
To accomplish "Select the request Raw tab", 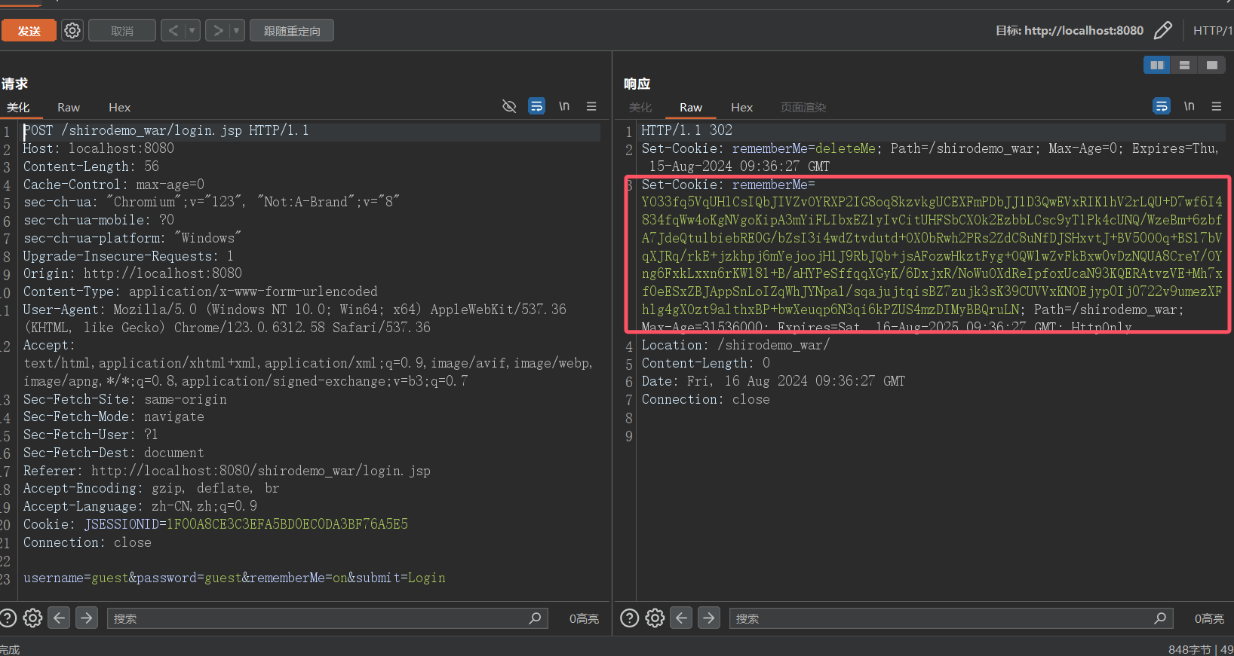I will pyautogui.click(x=69, y=108).
